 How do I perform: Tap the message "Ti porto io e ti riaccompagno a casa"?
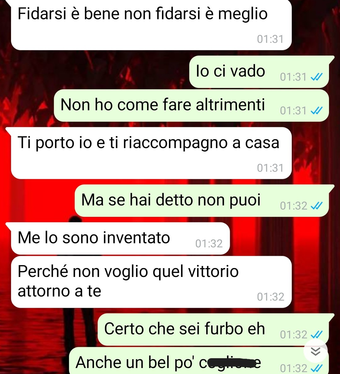[x=151, y=153]
